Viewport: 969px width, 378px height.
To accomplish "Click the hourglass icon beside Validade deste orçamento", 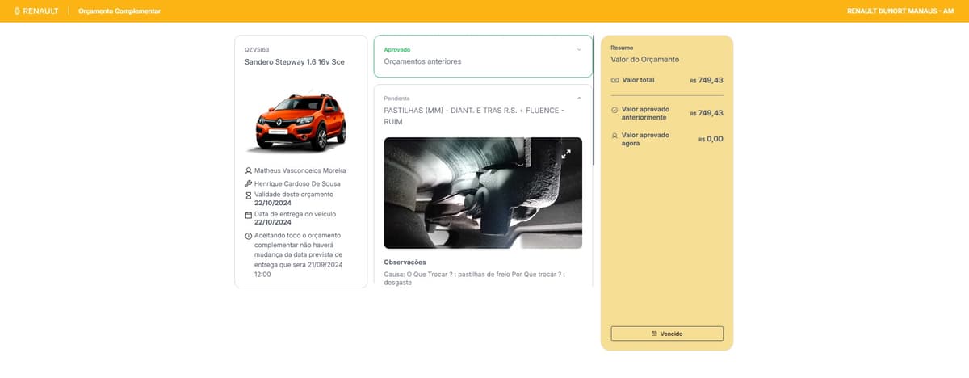I will (249, 195).
